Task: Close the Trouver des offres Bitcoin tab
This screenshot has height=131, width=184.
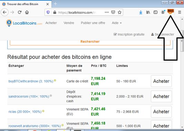Action: click(48, 4)
